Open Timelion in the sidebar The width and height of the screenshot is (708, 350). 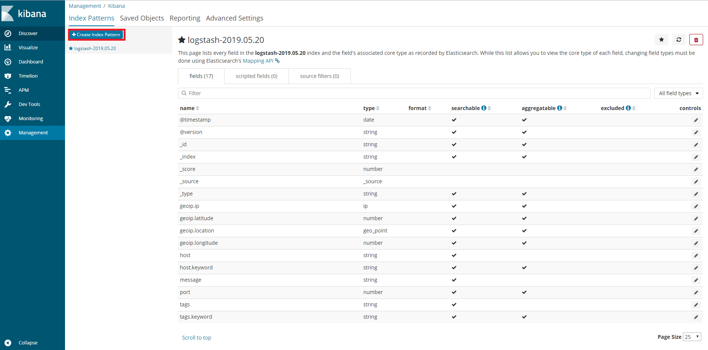click(32, 76)
